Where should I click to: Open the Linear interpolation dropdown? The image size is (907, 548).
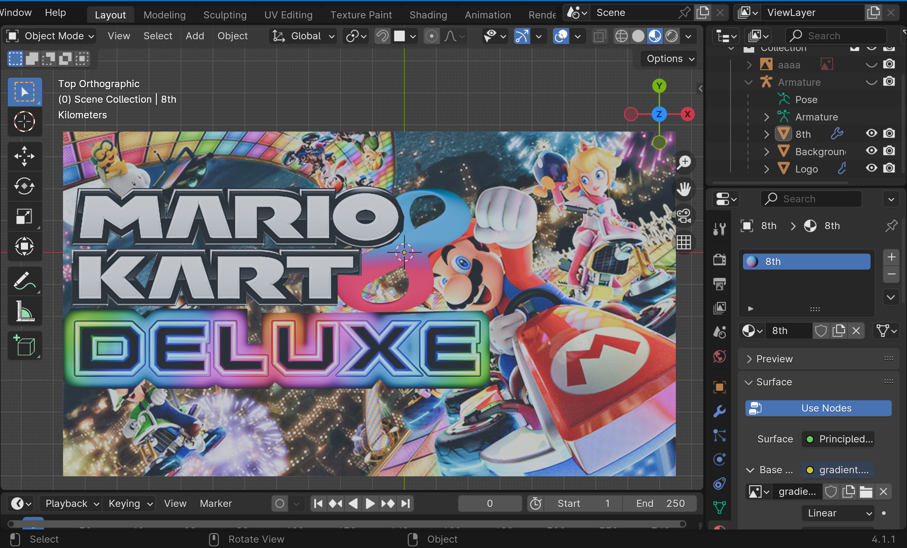tap(838, 513)
